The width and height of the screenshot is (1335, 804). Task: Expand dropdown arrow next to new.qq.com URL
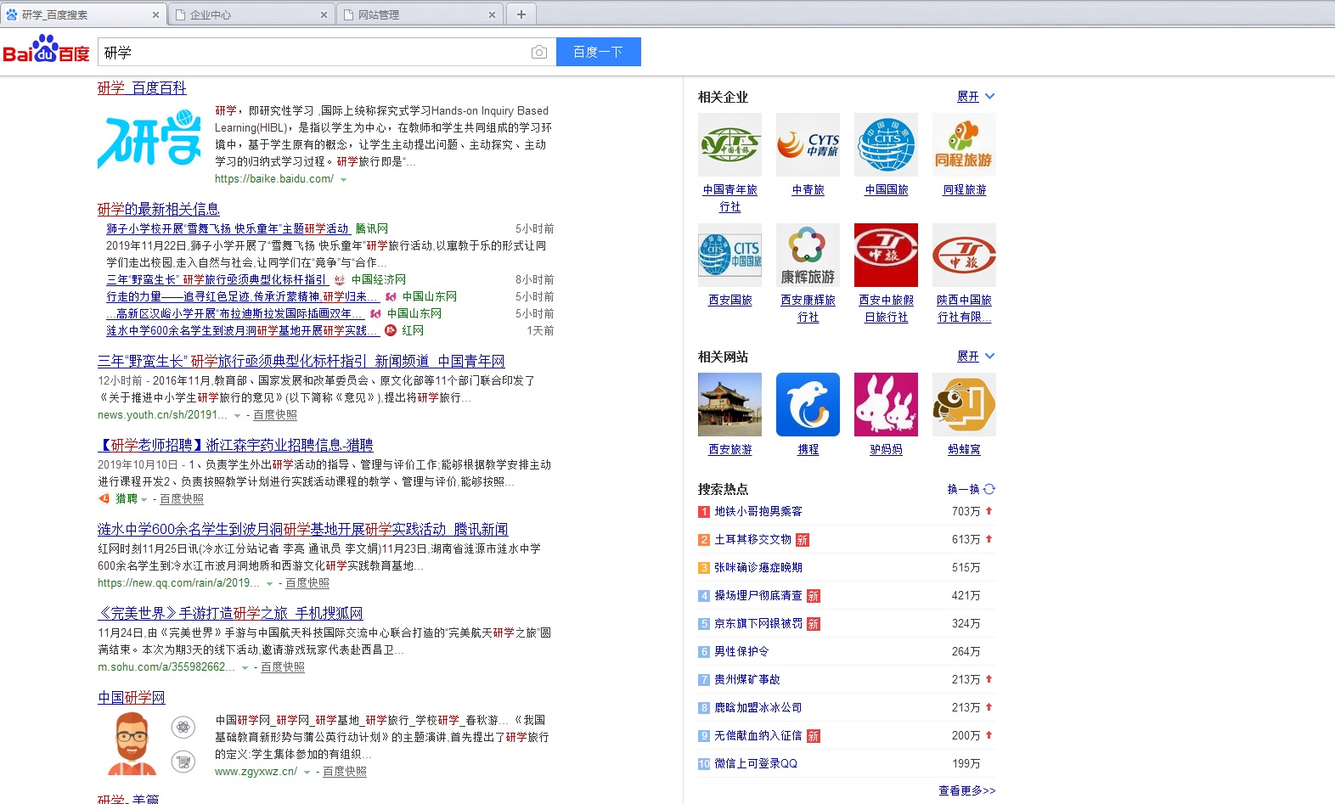click(269, 584)
